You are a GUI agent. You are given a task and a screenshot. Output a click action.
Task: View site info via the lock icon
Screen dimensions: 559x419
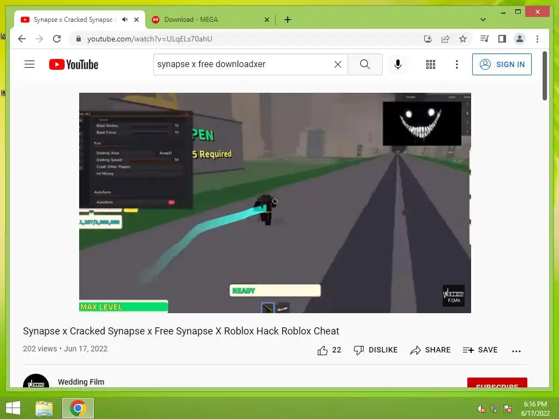[79, 39]
